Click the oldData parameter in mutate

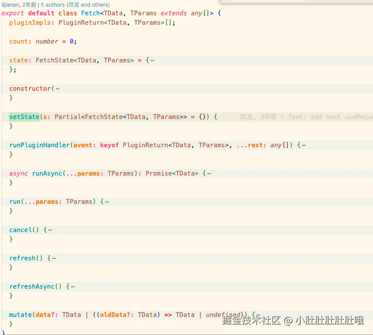pyautogui.click(x=113, y=315)
